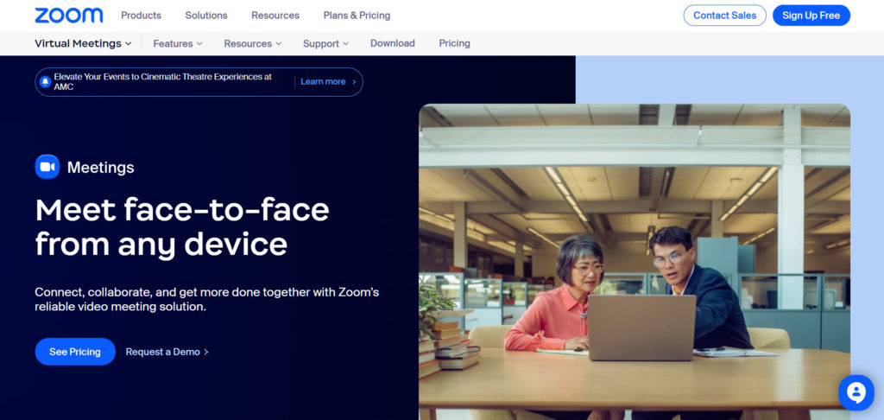Open the Download link
The image size is (884, 420).
coord(392,43)
